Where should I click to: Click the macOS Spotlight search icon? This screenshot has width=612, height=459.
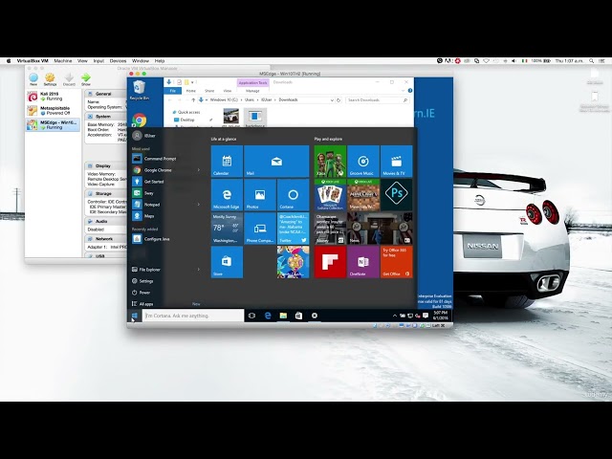592,61
